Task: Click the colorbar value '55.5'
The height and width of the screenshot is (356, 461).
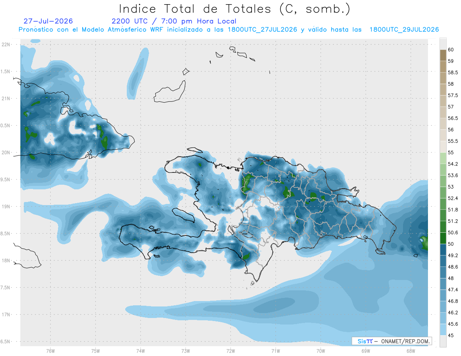Action: (x=453, y=141)
